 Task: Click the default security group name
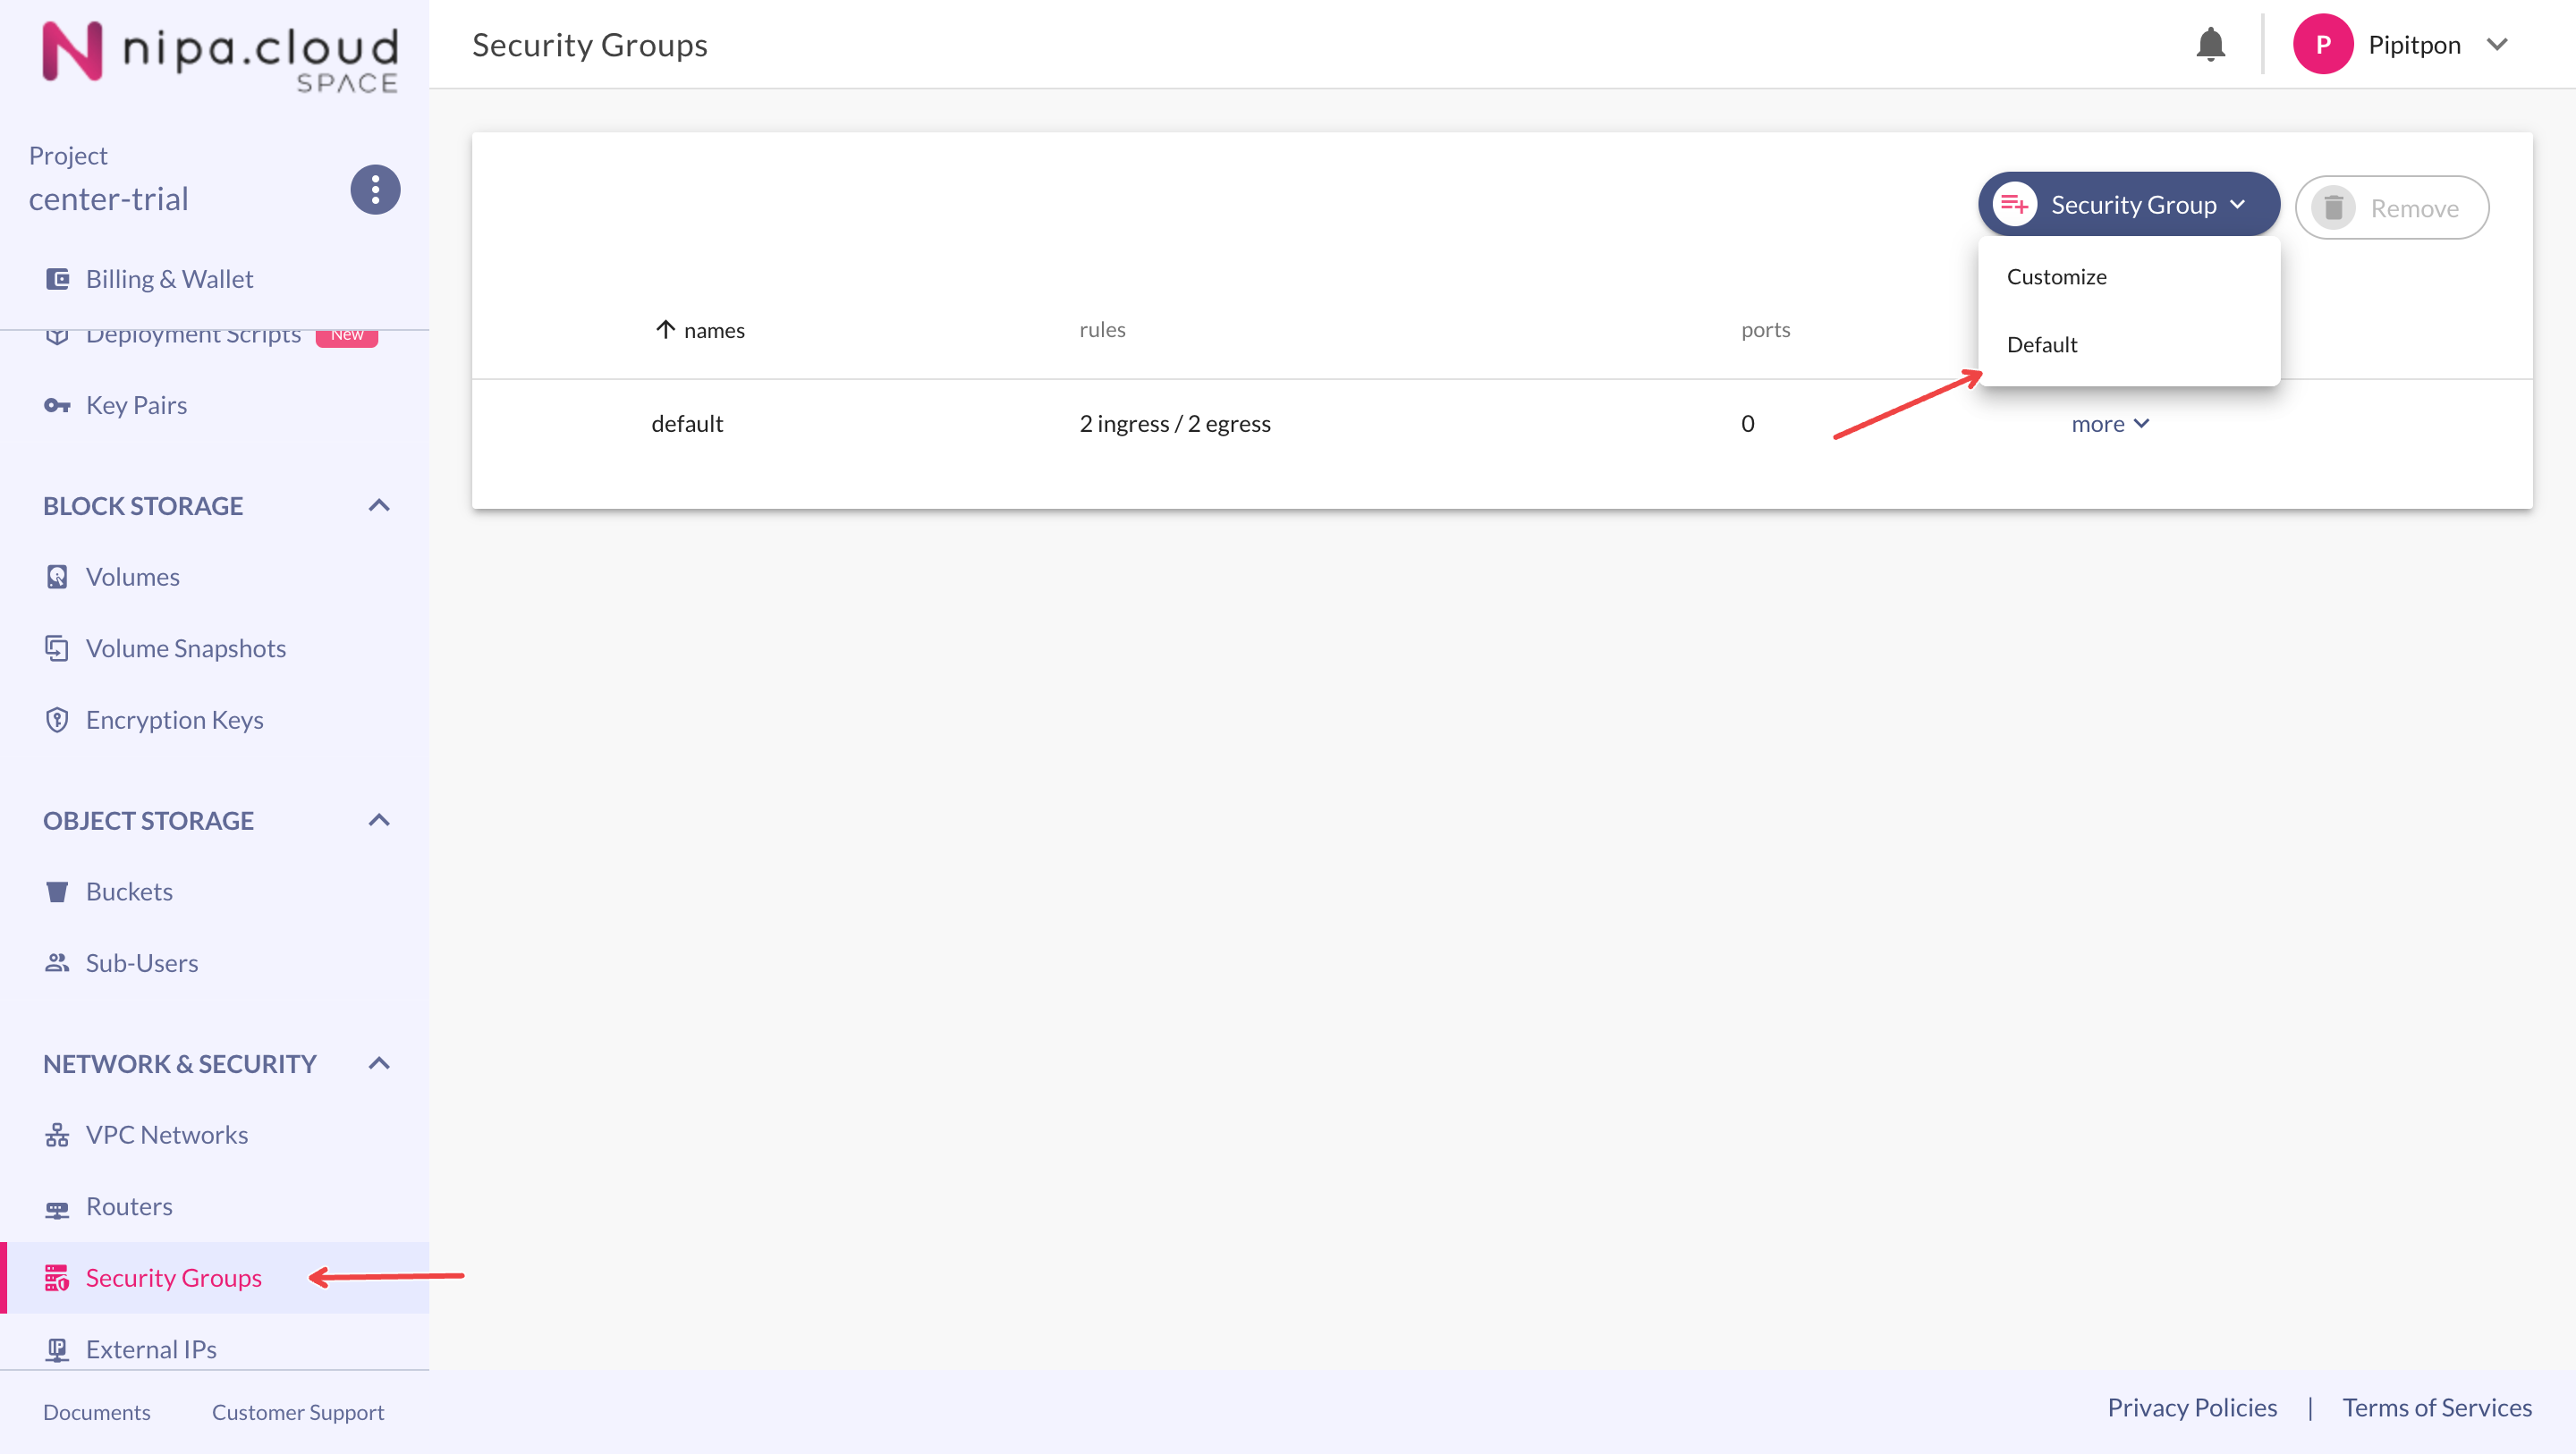687,424
